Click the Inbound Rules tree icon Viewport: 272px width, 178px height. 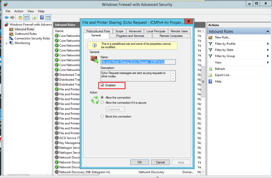pyautogui.click(x=11, y=29)
